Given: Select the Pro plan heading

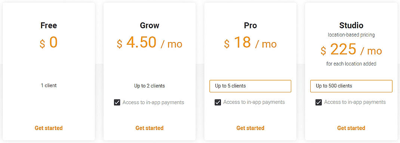Looking at the screenshot, I should click(x=250, y=25).
